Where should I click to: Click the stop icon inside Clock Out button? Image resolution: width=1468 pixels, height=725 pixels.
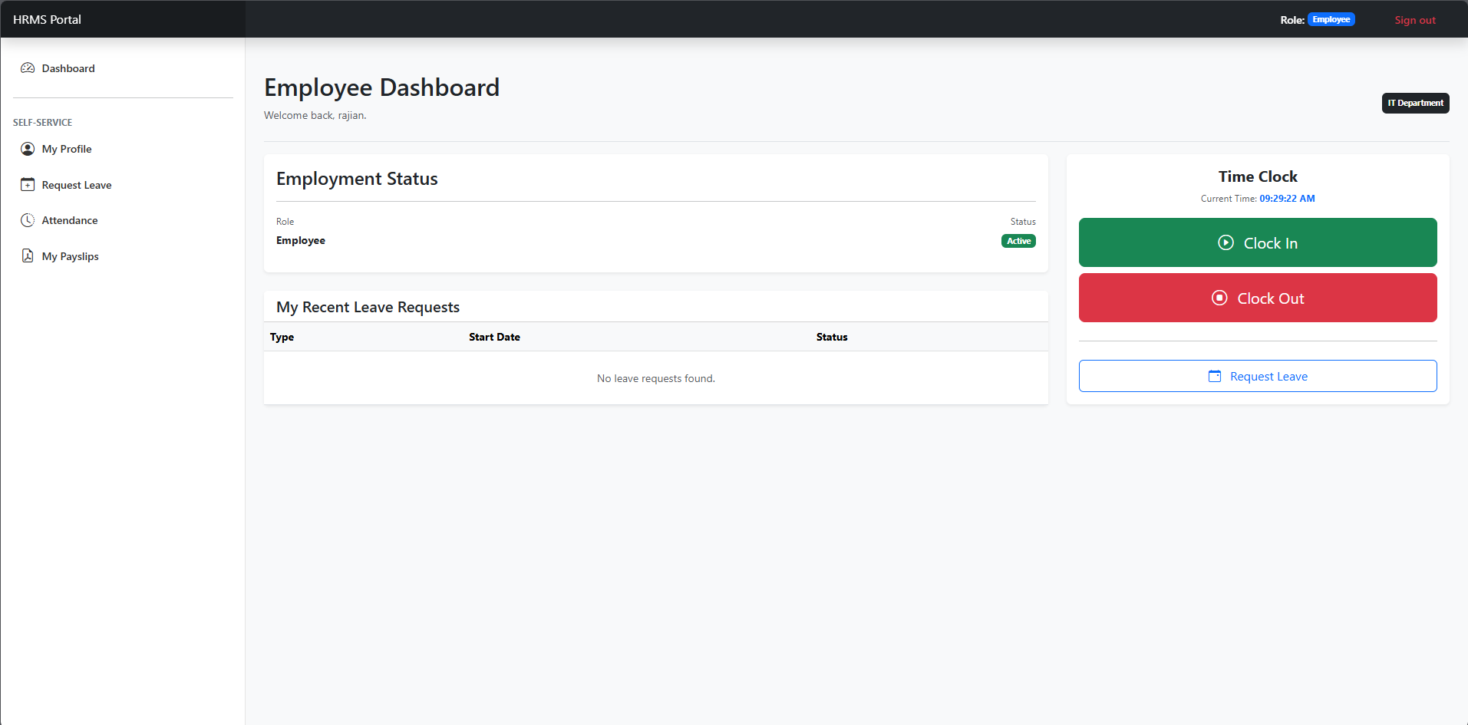point(1219,298)
